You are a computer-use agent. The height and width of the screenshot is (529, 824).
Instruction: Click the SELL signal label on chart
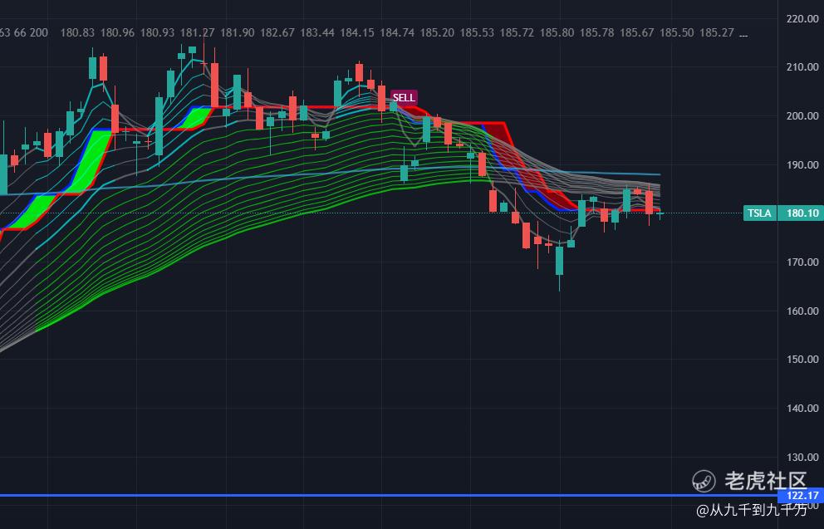click(404, 97)
